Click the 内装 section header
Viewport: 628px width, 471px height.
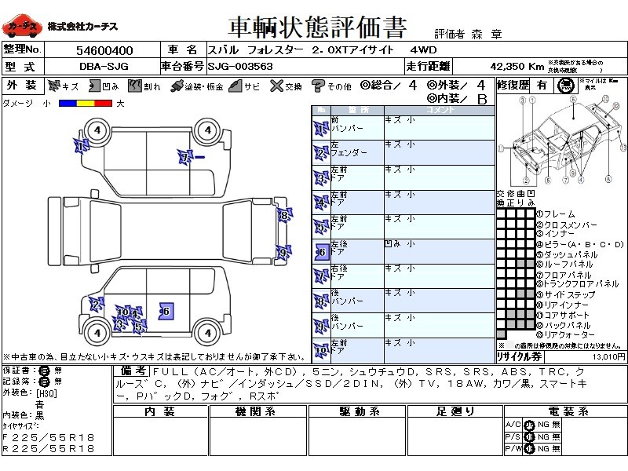160,411
